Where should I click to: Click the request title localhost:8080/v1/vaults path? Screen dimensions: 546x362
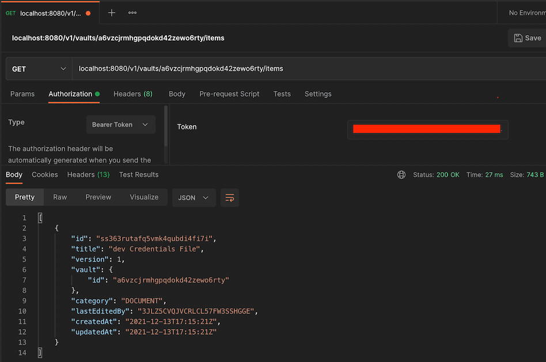point(118,38)
